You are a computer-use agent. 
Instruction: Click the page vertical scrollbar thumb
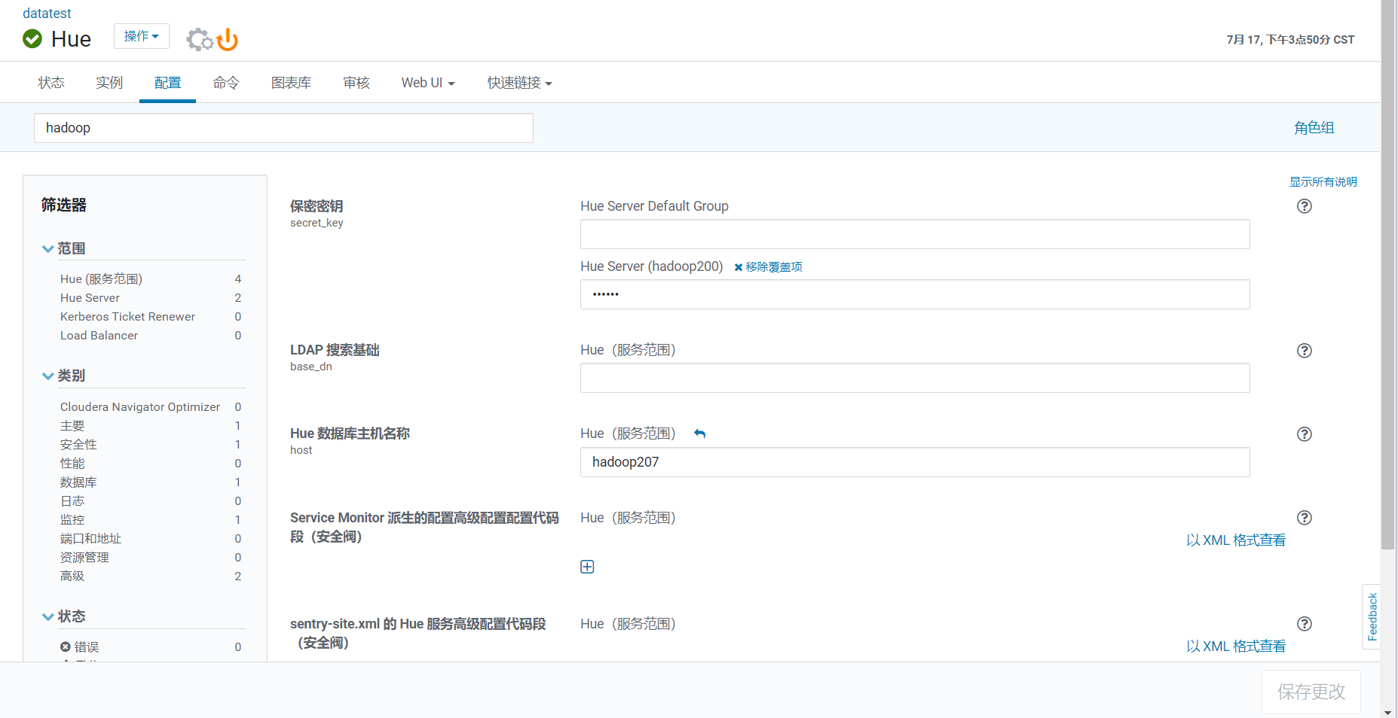tap(1388, 275)
